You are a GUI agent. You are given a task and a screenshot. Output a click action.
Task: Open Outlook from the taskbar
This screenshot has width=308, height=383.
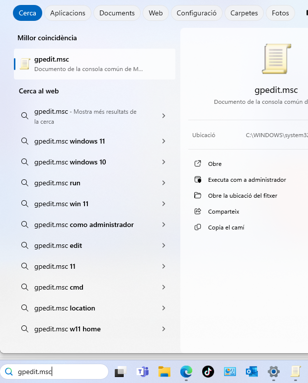pos(252,372)
